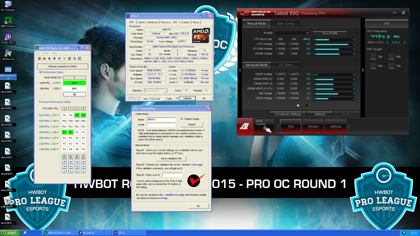Click the blue up arrow in PSCheck toolbar

click(x=49, y=58)
